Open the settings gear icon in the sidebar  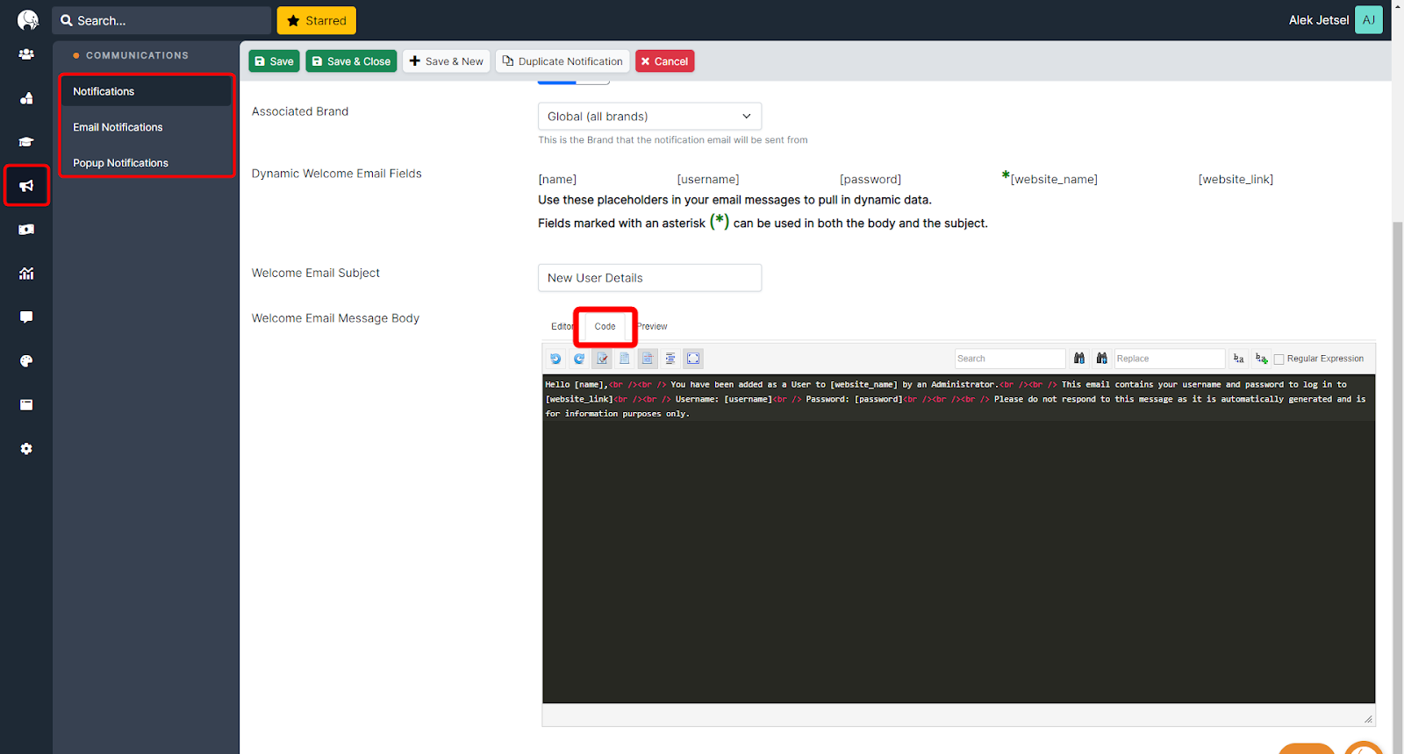[x=26, y=449]
